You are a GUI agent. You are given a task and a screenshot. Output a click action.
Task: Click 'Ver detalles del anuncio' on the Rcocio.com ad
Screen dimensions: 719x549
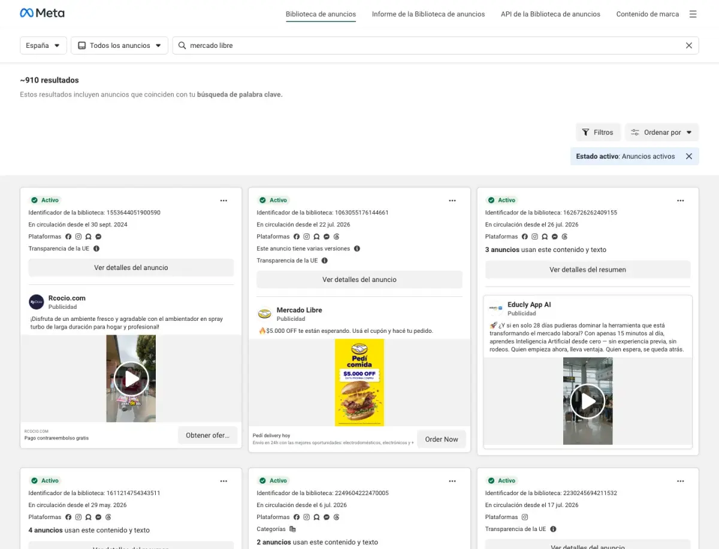pyautogui.click(x=131, y=268)
